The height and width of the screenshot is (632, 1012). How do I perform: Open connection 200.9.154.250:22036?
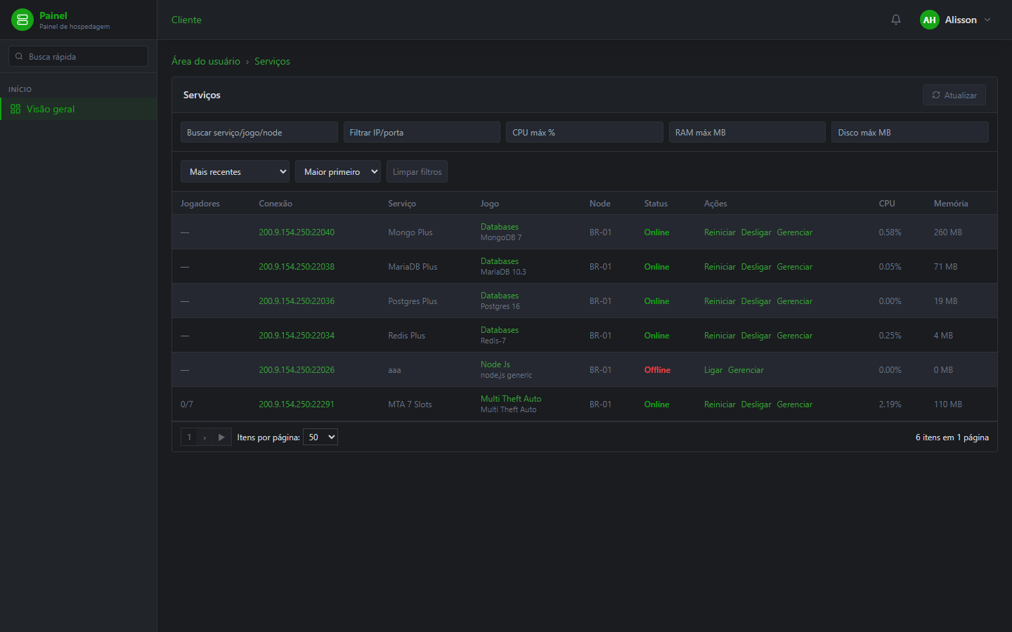[297, 301]
